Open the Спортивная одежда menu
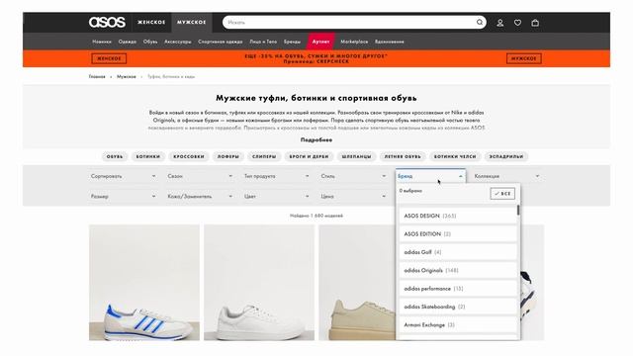Viewport: 633px width, 356px height. tap(221, 42)
